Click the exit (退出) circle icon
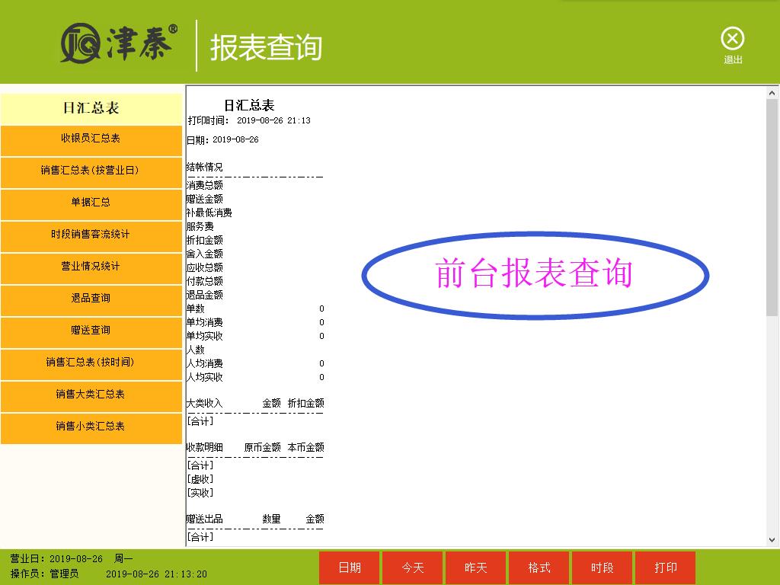780x585 pixels. point(732,40)
